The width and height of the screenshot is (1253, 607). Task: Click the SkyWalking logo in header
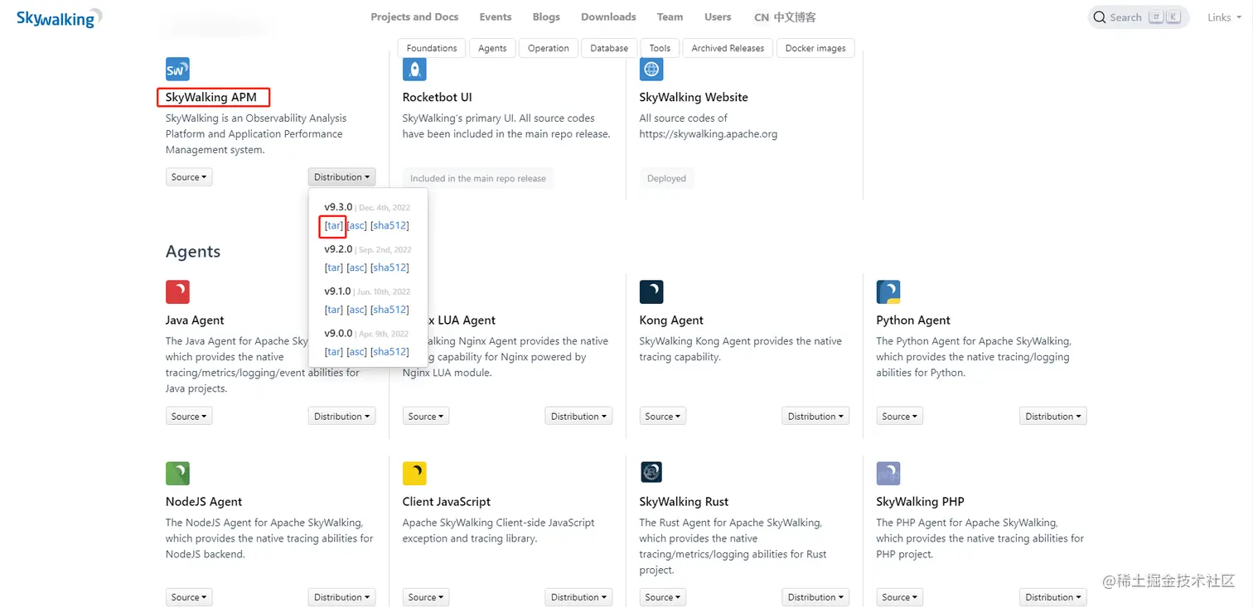point(59,17)
